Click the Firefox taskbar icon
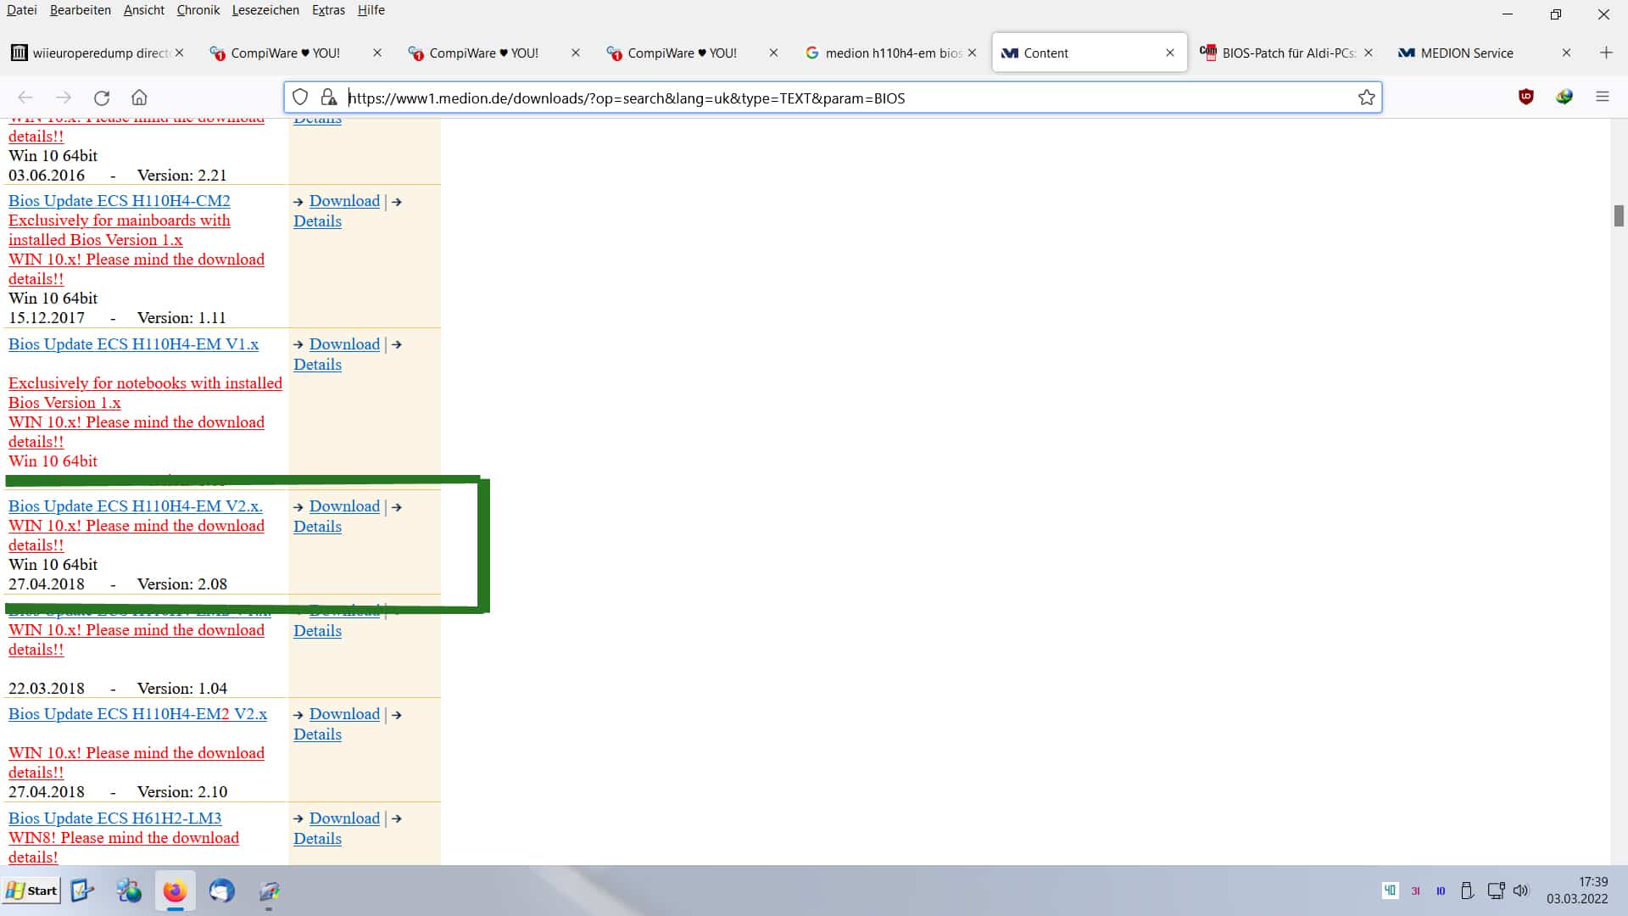 [x=175, y=891]
